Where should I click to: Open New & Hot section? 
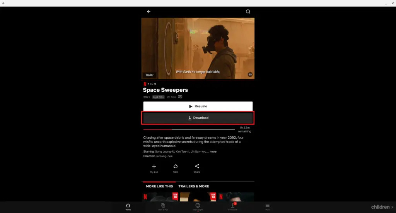click(x=163, y=207)
